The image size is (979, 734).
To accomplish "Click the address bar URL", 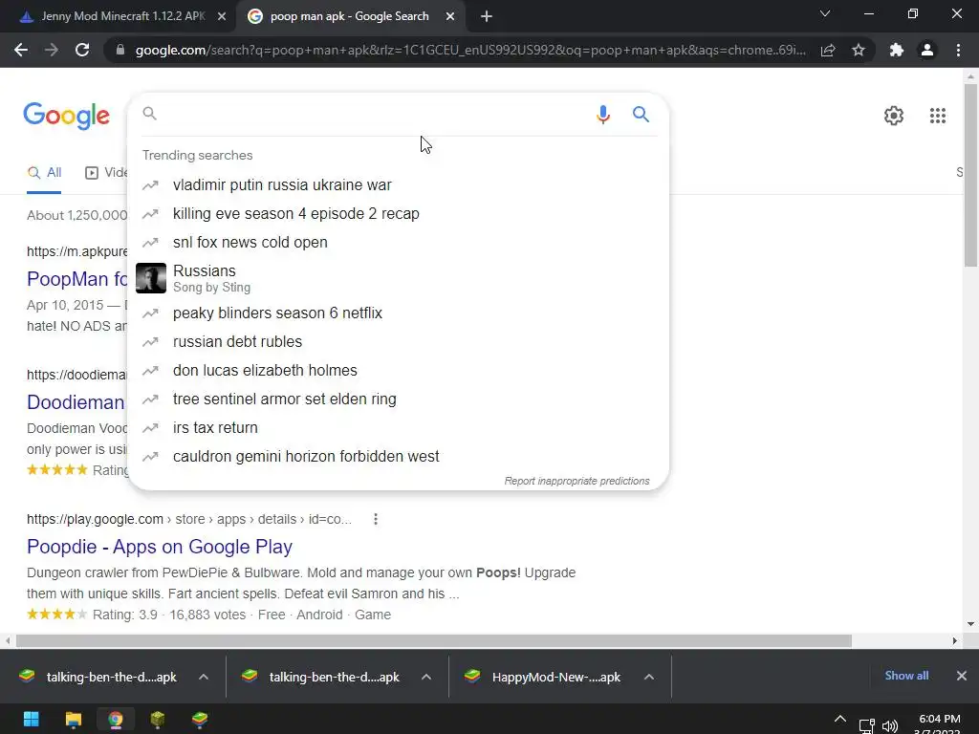I will tap(470, 50).
